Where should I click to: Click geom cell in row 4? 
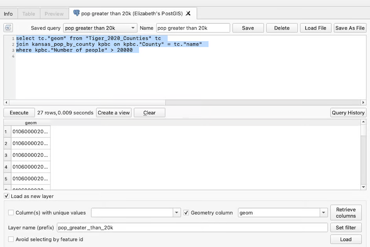click(x=31, y=167)
